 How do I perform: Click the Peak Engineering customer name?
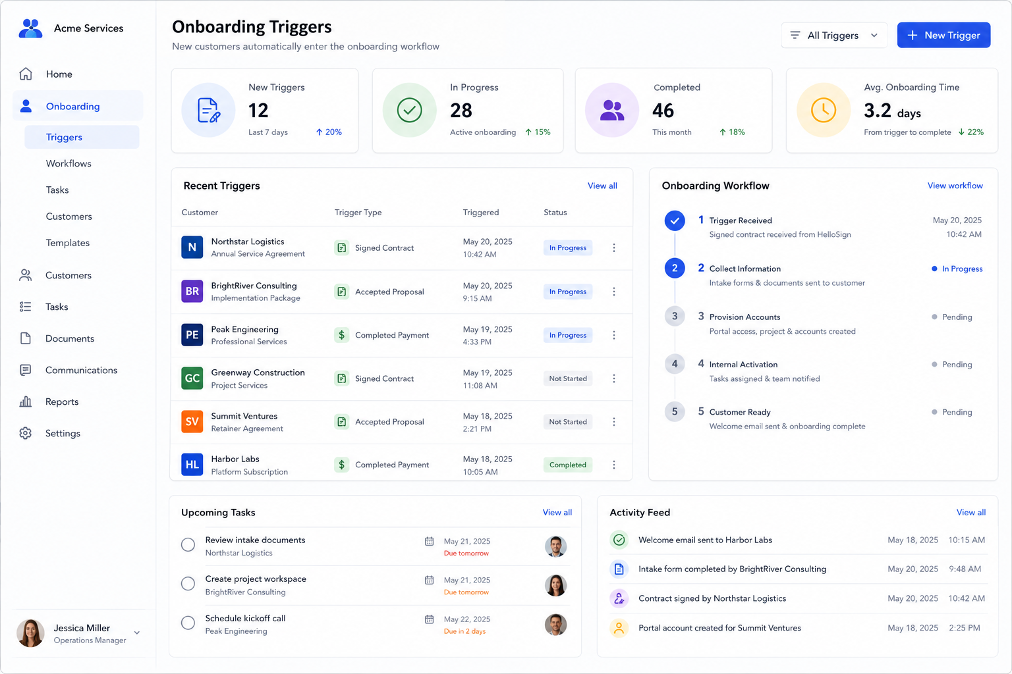click(x=244, y=329)
